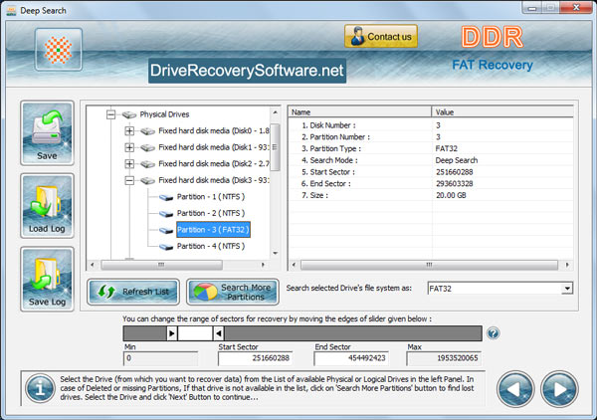597x420 pixels.
Task: Click the Physical Drives disk icon
Action: coord(129,114)
